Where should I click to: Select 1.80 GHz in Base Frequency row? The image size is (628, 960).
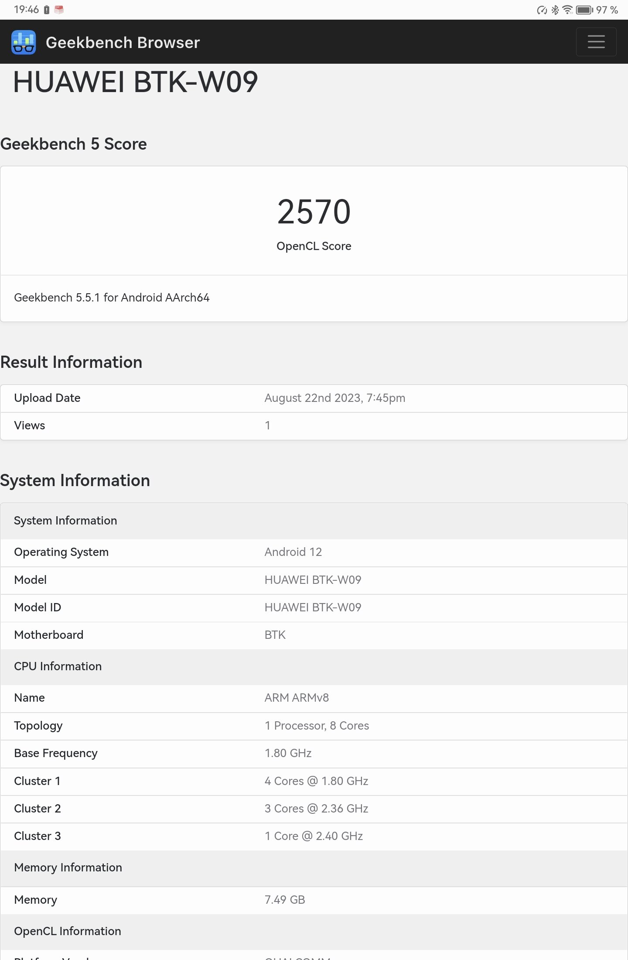288,753
